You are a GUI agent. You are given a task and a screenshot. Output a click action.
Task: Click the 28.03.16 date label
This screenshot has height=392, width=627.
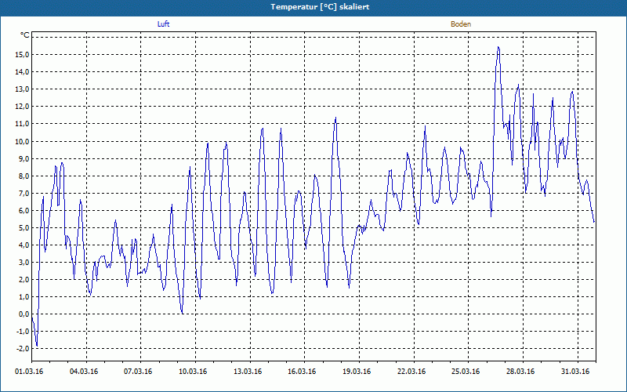click(x=520, y=372)
